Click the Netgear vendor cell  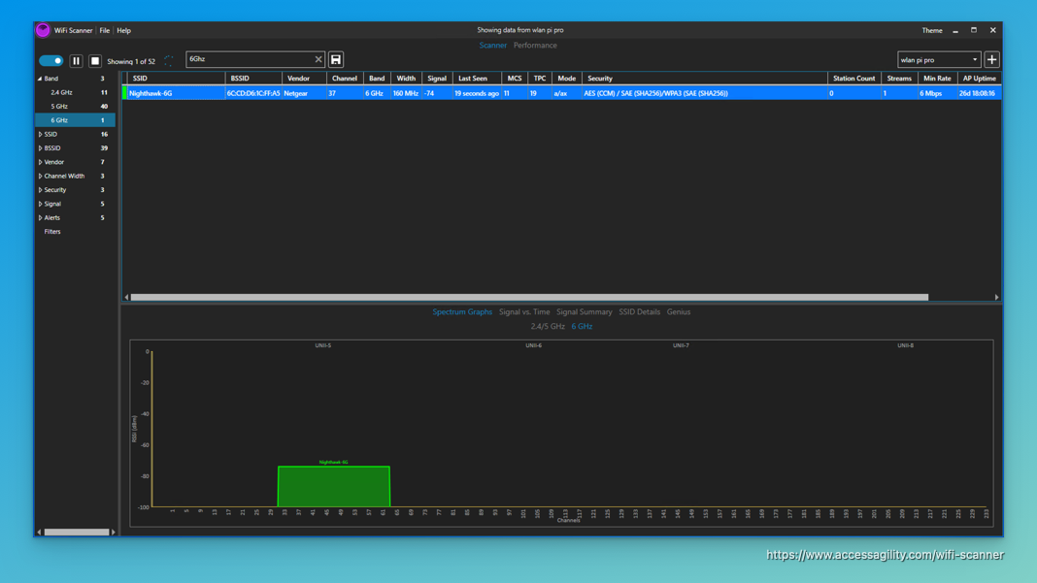(x=304, y=93)
